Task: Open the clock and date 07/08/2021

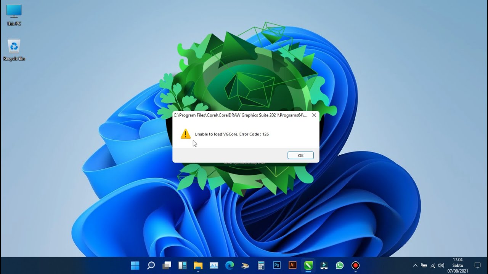Action: coord(458,265)
